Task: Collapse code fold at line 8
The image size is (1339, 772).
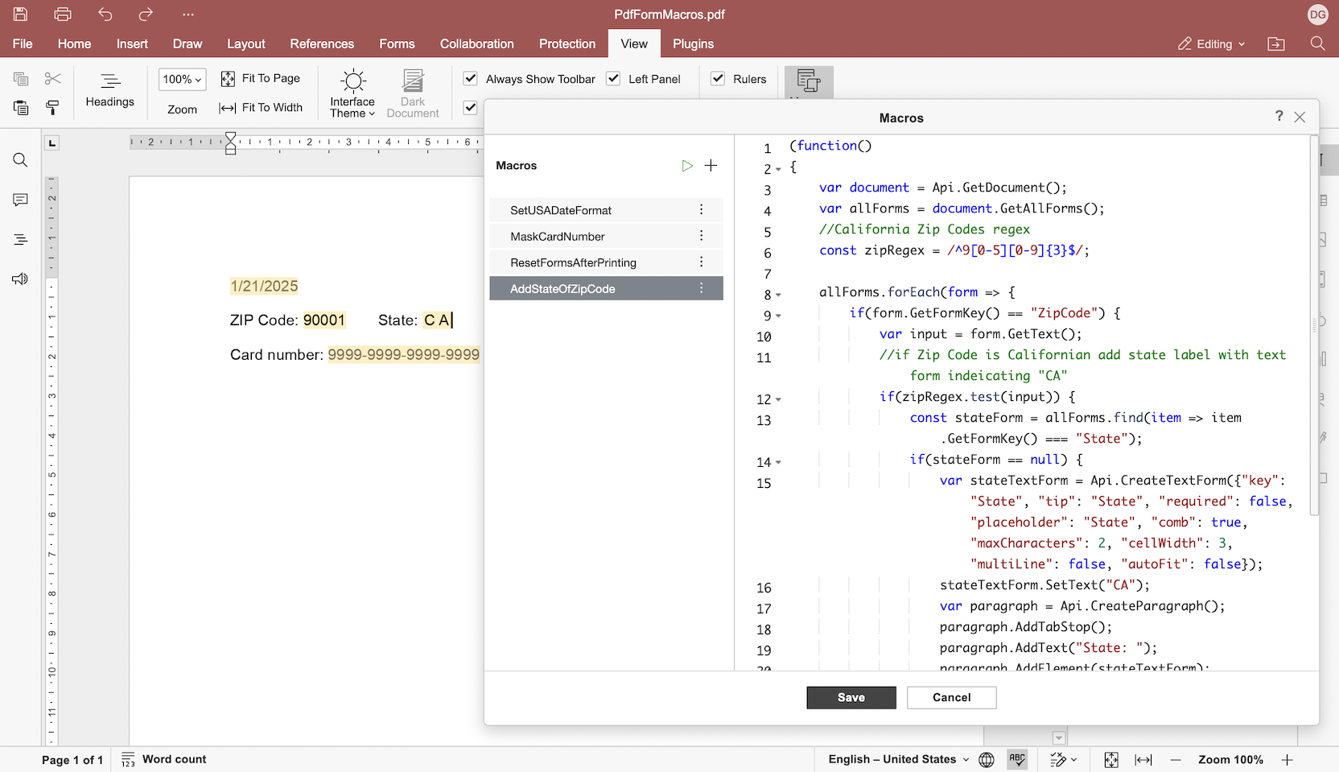Action: pyautogui.click(x=779, y=295)
